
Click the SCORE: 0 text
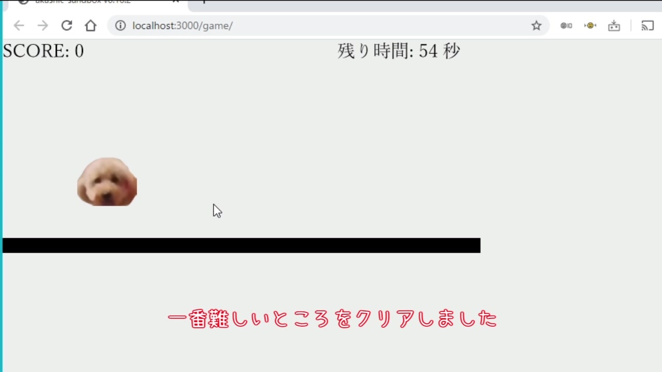(43, 51)
